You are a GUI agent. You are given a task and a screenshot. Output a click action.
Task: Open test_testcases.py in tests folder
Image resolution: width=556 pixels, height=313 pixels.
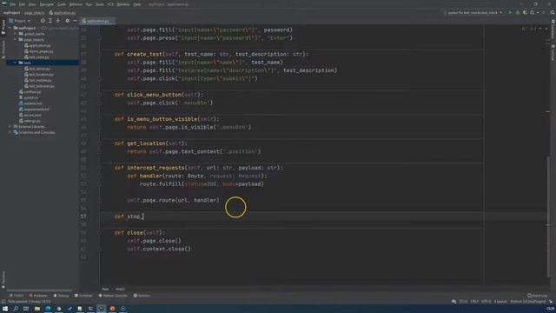(39, 86)
